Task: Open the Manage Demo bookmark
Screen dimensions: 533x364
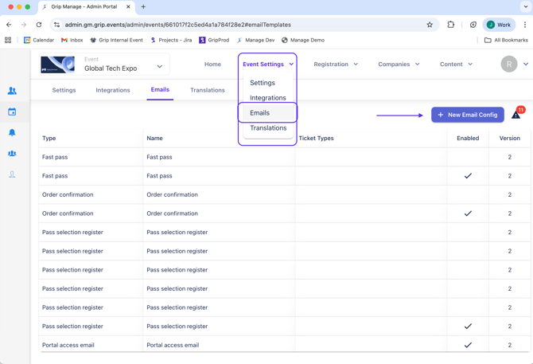Action: tap(303, 40)
